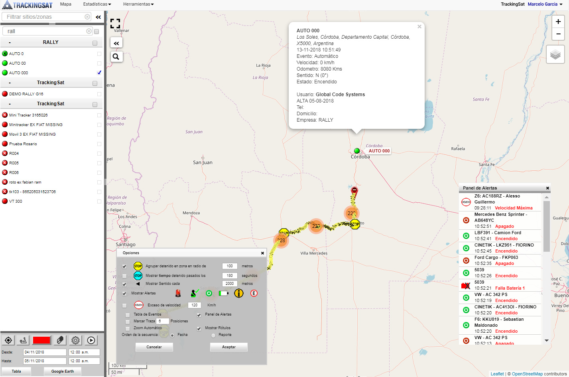Toggle 'Panel de Alertas' checkbox

(x=199, y=315)
